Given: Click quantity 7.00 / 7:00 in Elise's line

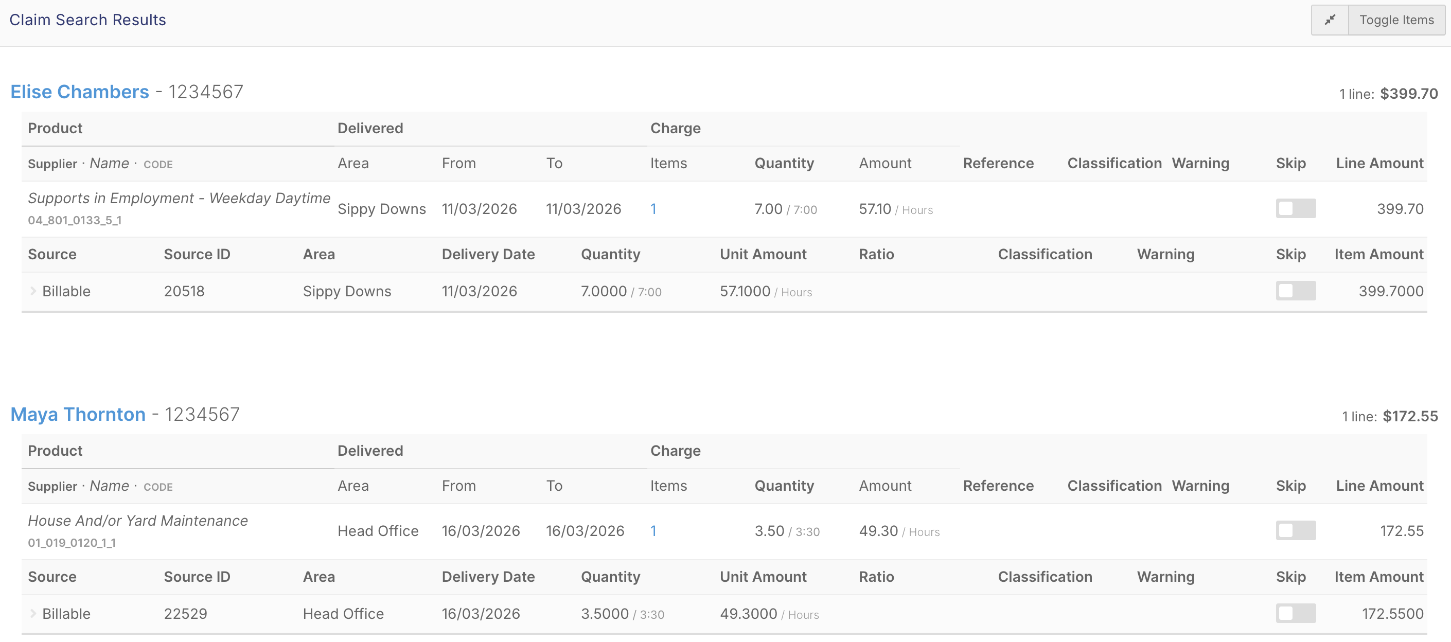Looking at the screenshot, I should (x=786, y=209).
